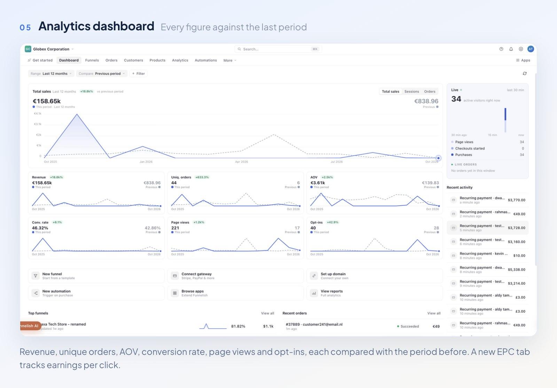Click the Browse apps grid icon
Screen dimensions: 557x388
(x=175, y=293)
